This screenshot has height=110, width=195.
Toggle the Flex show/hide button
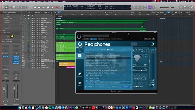tap(55, 12)
